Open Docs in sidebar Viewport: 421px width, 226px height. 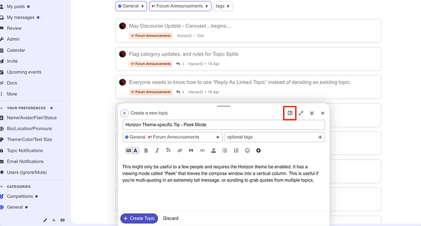[x=12, y=83]
